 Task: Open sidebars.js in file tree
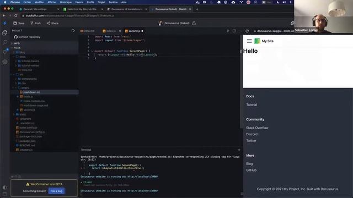tap(26, 150)
